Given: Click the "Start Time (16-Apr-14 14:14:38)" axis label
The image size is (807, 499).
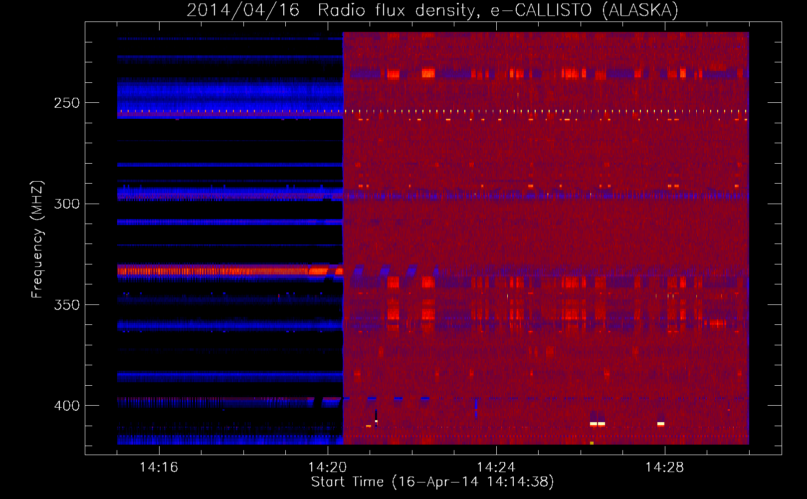Looking at the screenshot, I should tap(432, 482).
